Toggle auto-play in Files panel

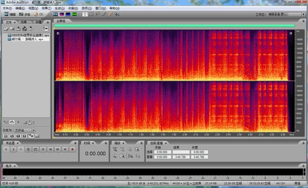click(x=6, y=122)
